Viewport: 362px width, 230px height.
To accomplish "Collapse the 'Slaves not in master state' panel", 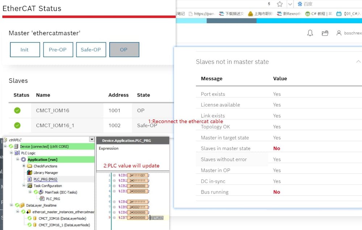I will click(358, 62).
